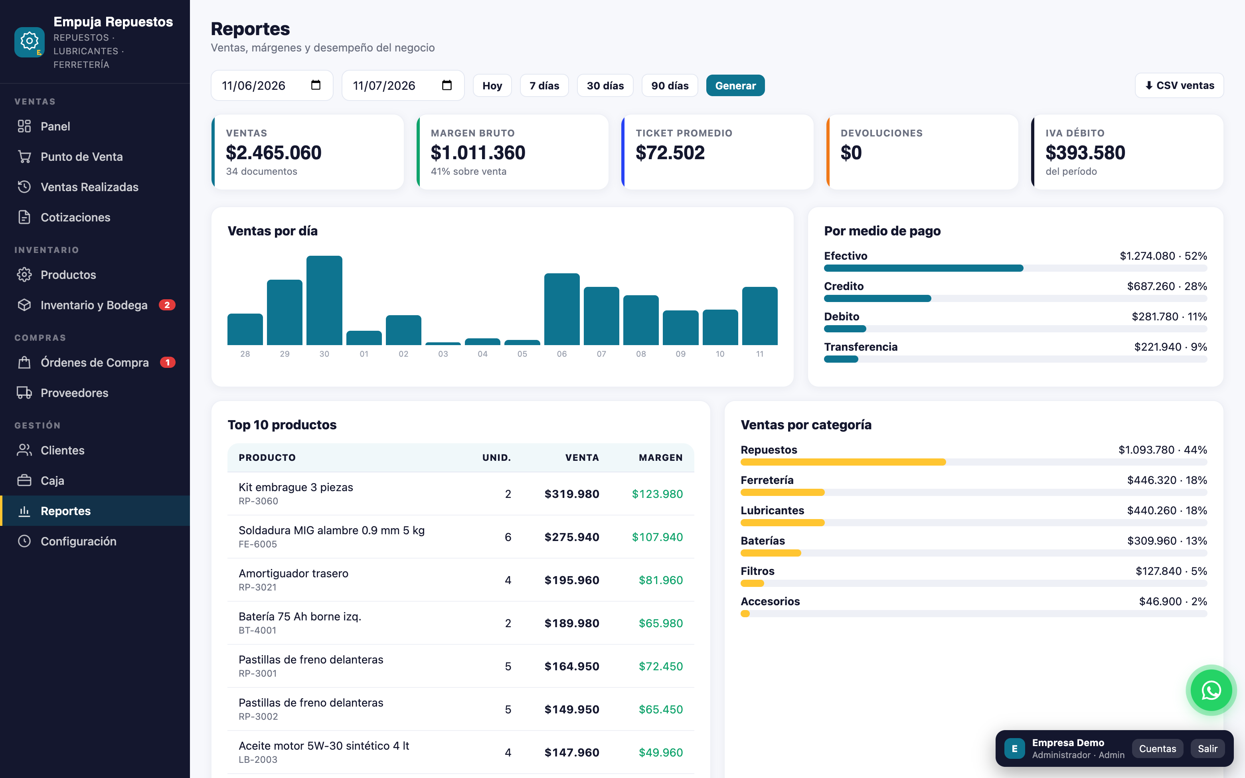The width and height of the screenshot is (1245, 778).
Task: Click the Caja briefcase icon
Action: point(24,481)
